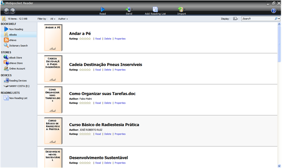
Task: Open the Send dropdown arrow
Action: click(x=132, y=9)
